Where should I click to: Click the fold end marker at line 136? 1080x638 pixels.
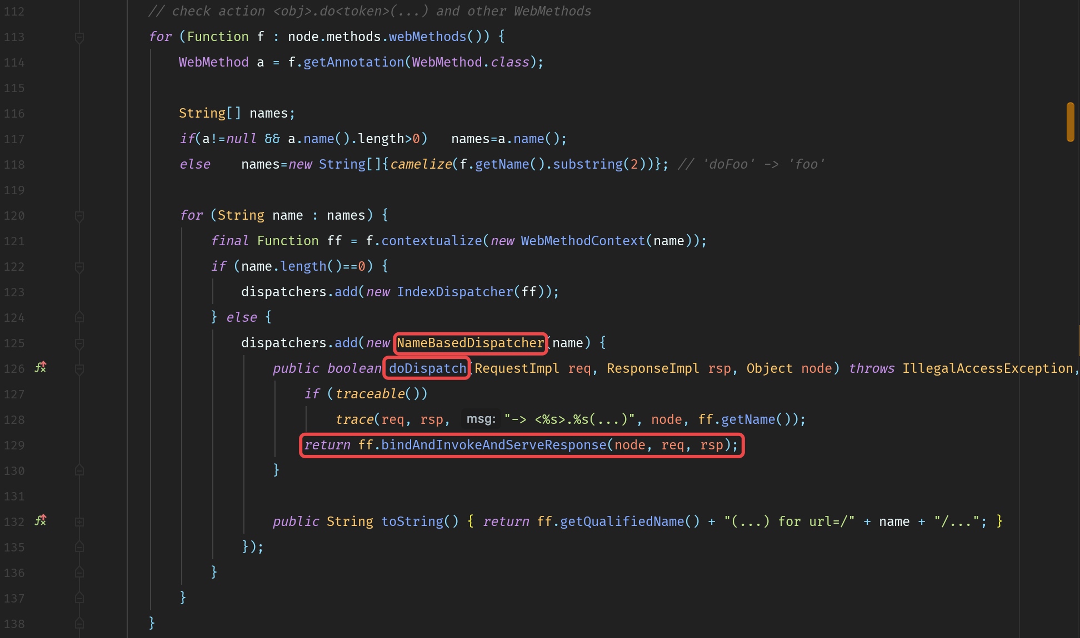[x=79, y=573]
